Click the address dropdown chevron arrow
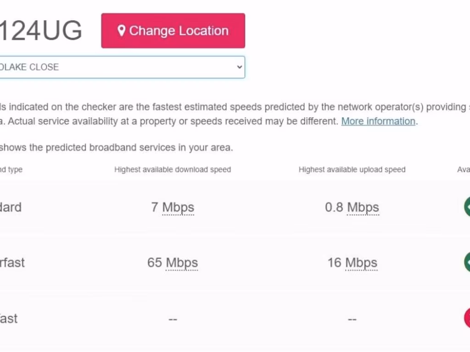 (x=239, y=67)
